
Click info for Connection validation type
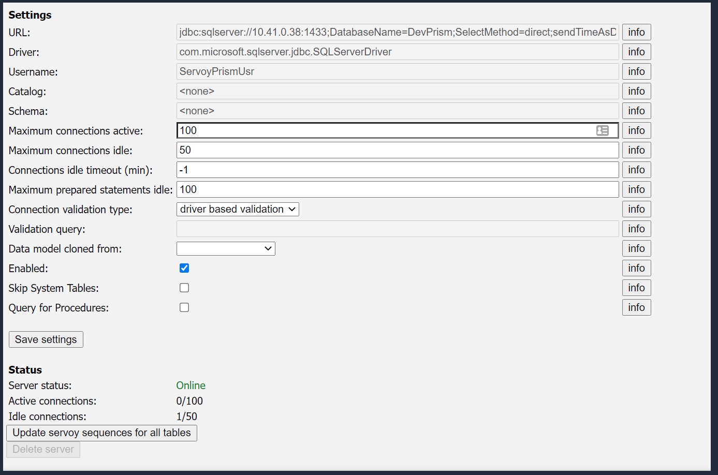tap(636, 209)
